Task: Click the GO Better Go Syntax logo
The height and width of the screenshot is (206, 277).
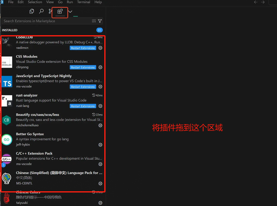Action: tap(7, 140)
